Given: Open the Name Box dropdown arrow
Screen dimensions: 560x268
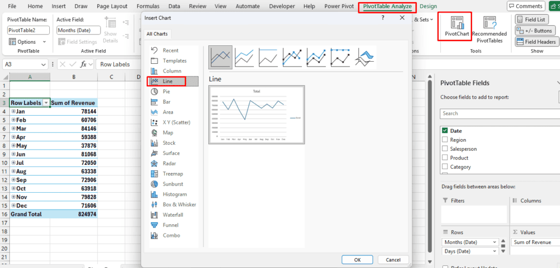Looking at the screenshot, I should [x=44, y=64].
